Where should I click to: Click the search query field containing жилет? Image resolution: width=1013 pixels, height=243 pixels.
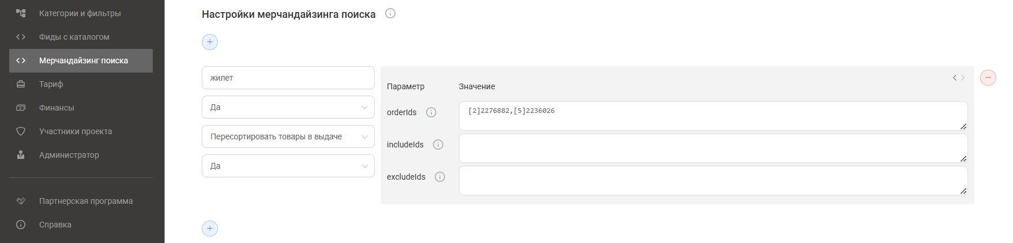[x=288, y=78]
